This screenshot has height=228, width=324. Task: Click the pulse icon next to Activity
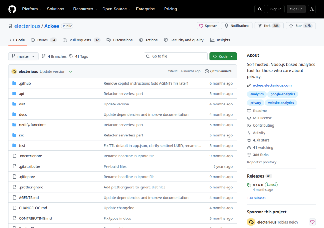(x=249, y=133)
